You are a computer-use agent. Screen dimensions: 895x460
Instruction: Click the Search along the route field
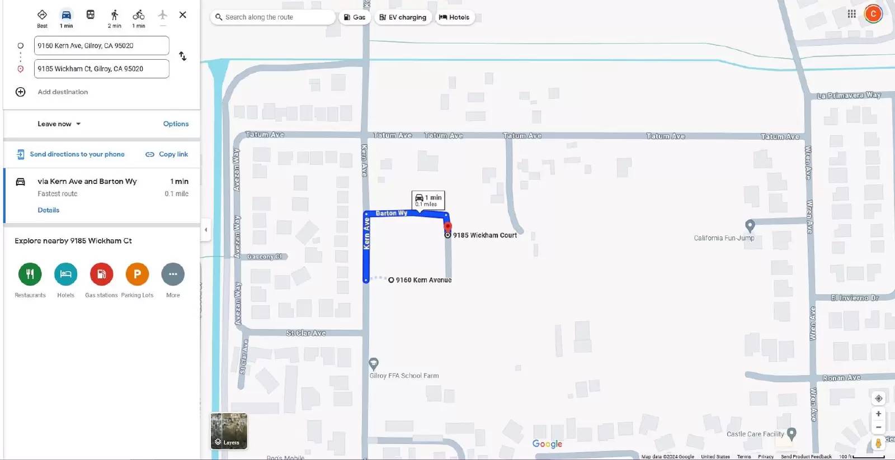point(274,17)
